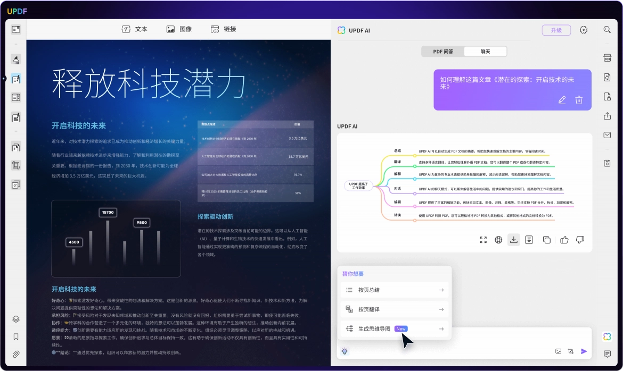The width and height of the screenshot is (623, 371).
Task: Click the 91.7% table cell
Action: click(298, 174)
